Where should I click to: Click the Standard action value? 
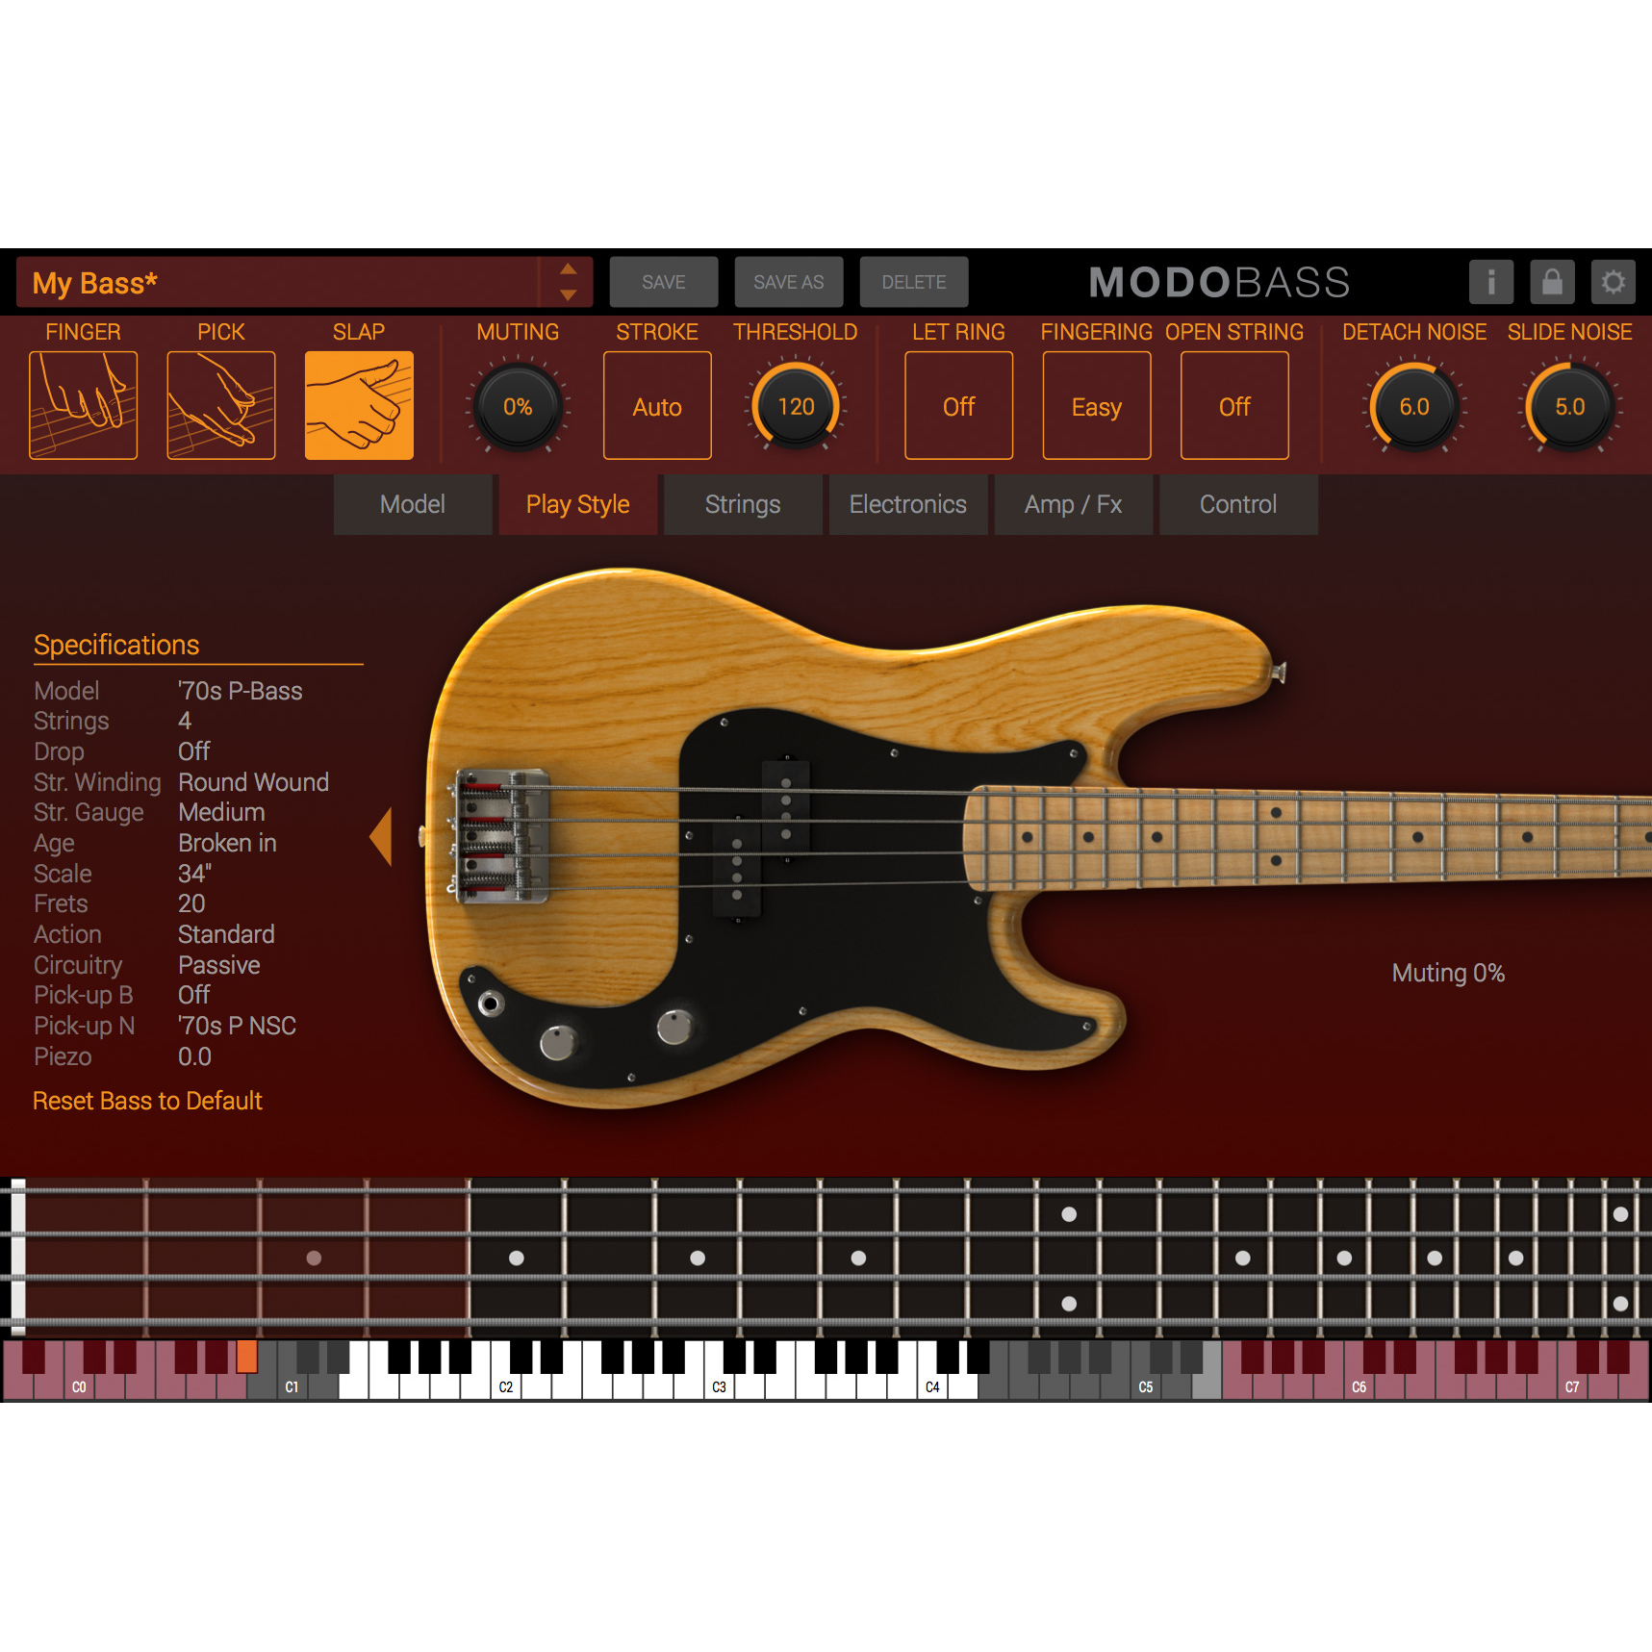pos(226,934)
